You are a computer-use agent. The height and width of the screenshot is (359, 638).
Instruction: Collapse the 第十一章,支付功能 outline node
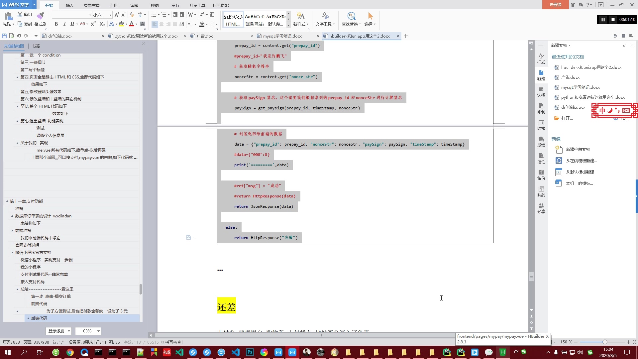pyautogui.click(x=7, y=201)
